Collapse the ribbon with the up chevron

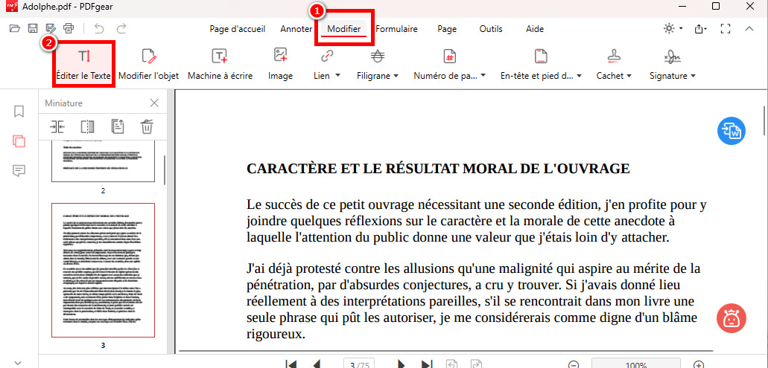point(749,29)
